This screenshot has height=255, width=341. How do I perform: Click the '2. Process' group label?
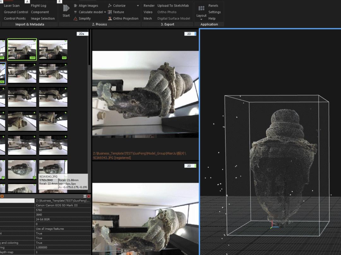pos(99,24)
